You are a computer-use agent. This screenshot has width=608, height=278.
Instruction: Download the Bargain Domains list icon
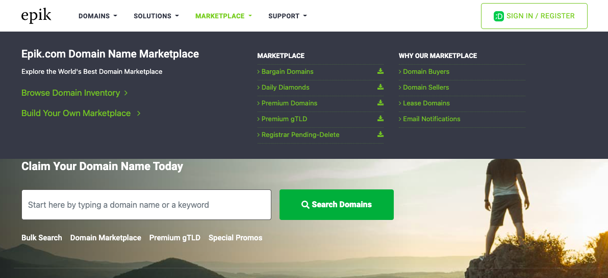381,71
